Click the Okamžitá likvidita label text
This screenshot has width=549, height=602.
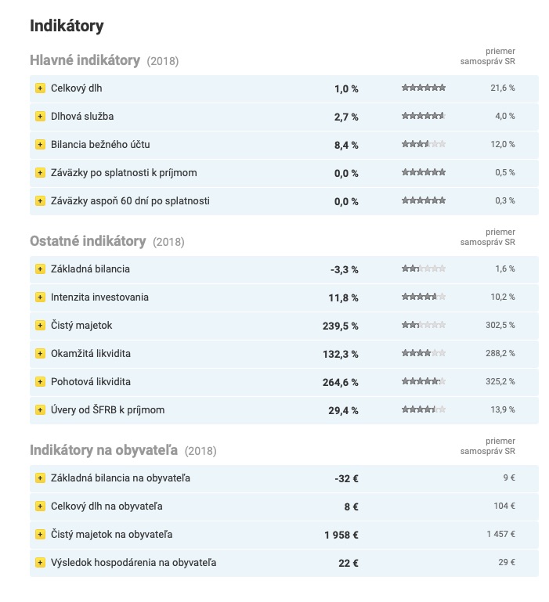pyautogui.click(x=91, y=354)
